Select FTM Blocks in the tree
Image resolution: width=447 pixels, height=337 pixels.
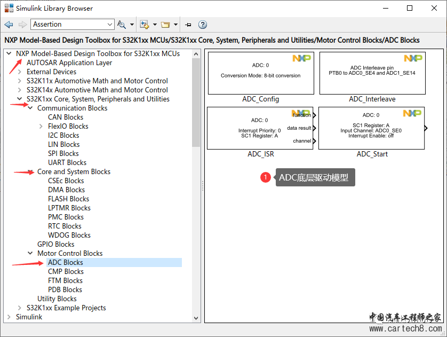65,280
